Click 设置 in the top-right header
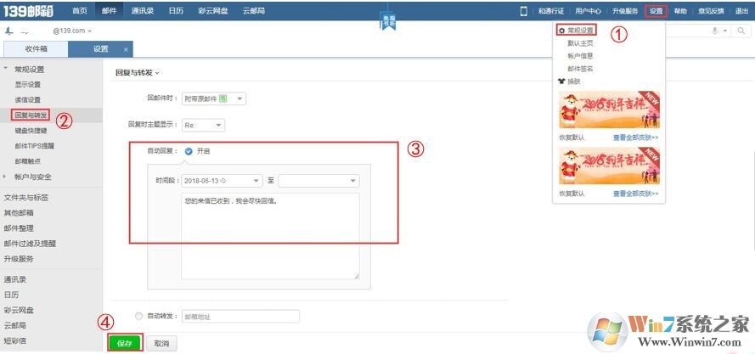This screenshot has width=755, height=354. point(656,11)
